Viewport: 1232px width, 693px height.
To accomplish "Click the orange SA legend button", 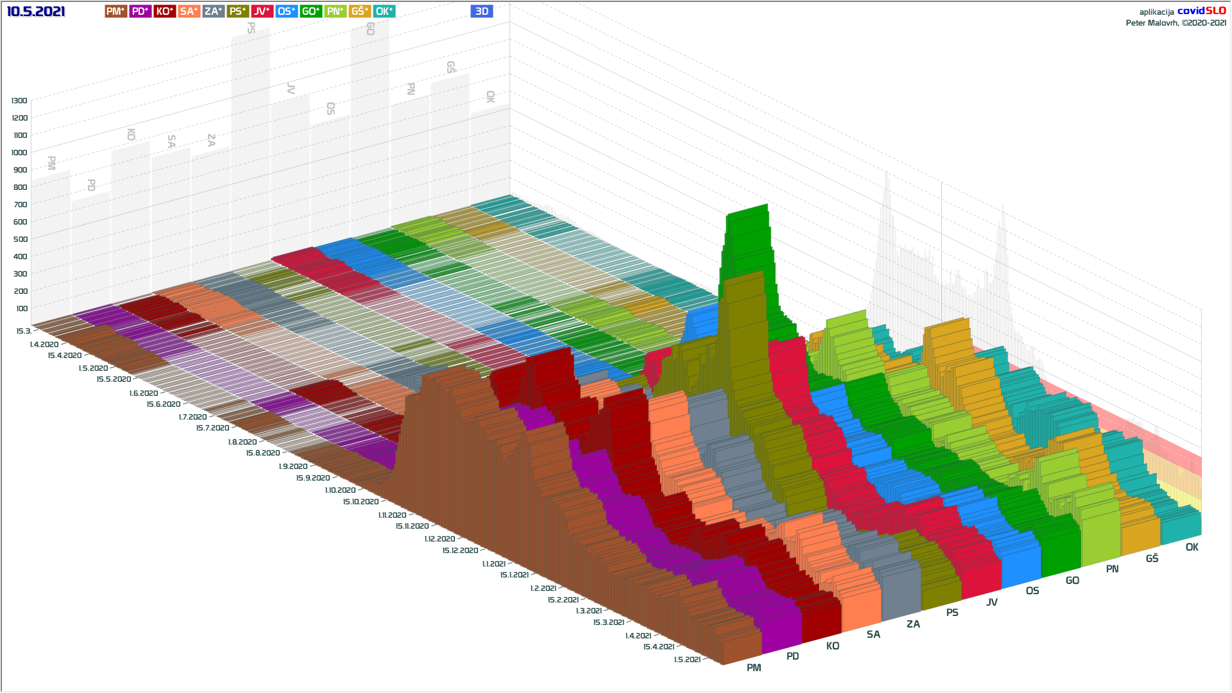I will pos(189,12).
